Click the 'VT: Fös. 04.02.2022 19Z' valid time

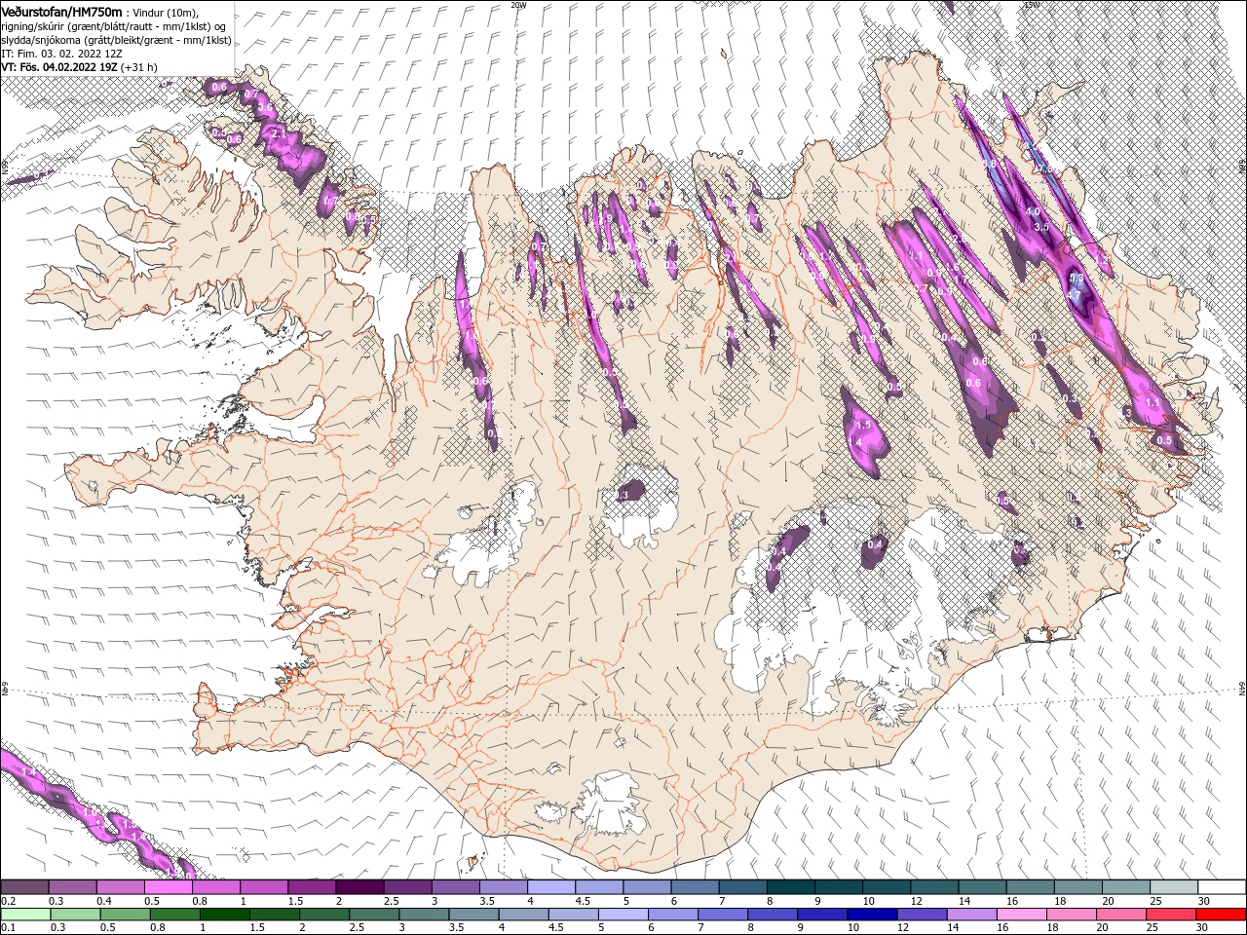click(x=59, y=67)
